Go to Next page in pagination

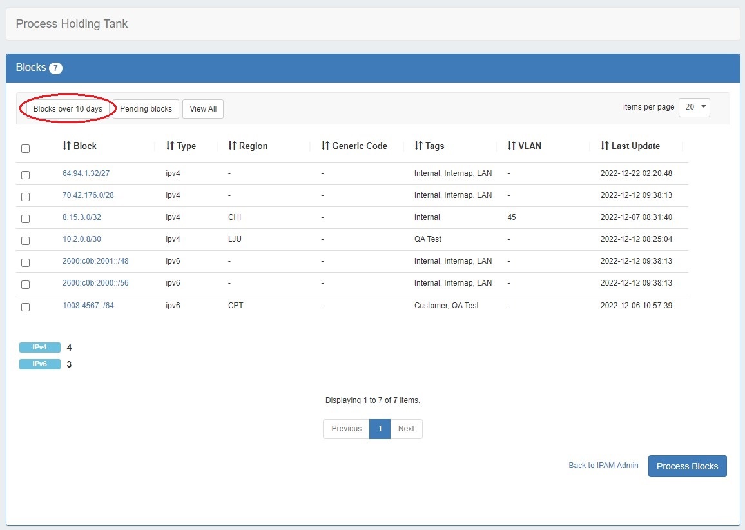click(x=406, y=429)
